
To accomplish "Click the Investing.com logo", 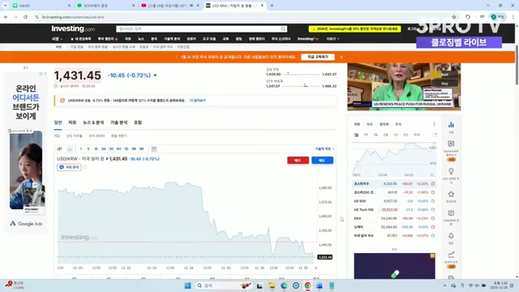I will [x=73, y=29].
